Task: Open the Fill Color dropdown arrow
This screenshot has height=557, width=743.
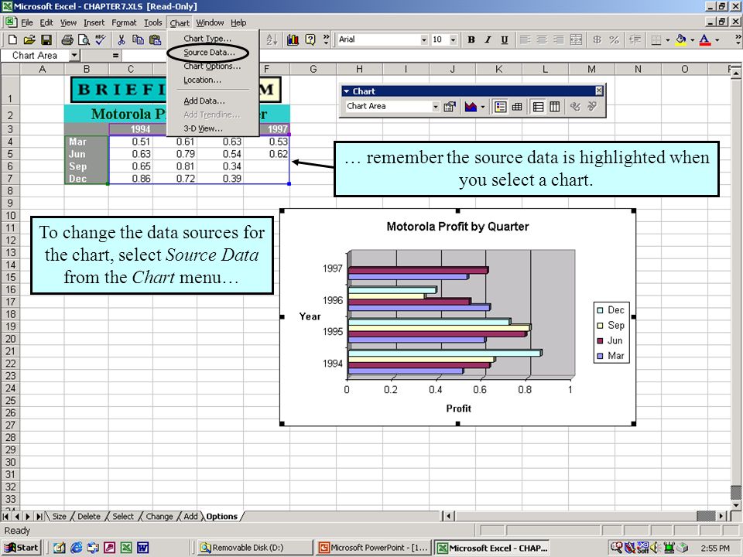Action: pos(693,39)
